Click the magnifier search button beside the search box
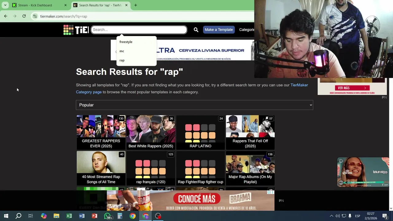The height and width of the screenshot is (221, 393). [196, 30]
